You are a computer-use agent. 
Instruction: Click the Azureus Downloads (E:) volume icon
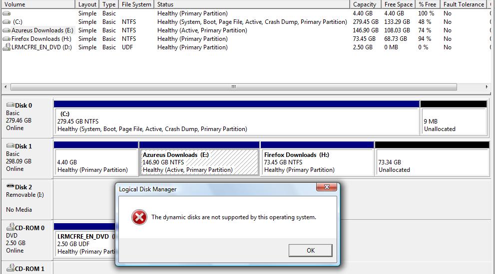pyautogui.click(x=6, y=30)
